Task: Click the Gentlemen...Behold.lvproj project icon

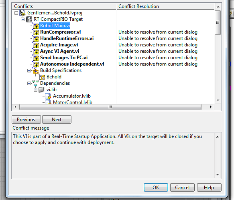Action: pos(22,13)
